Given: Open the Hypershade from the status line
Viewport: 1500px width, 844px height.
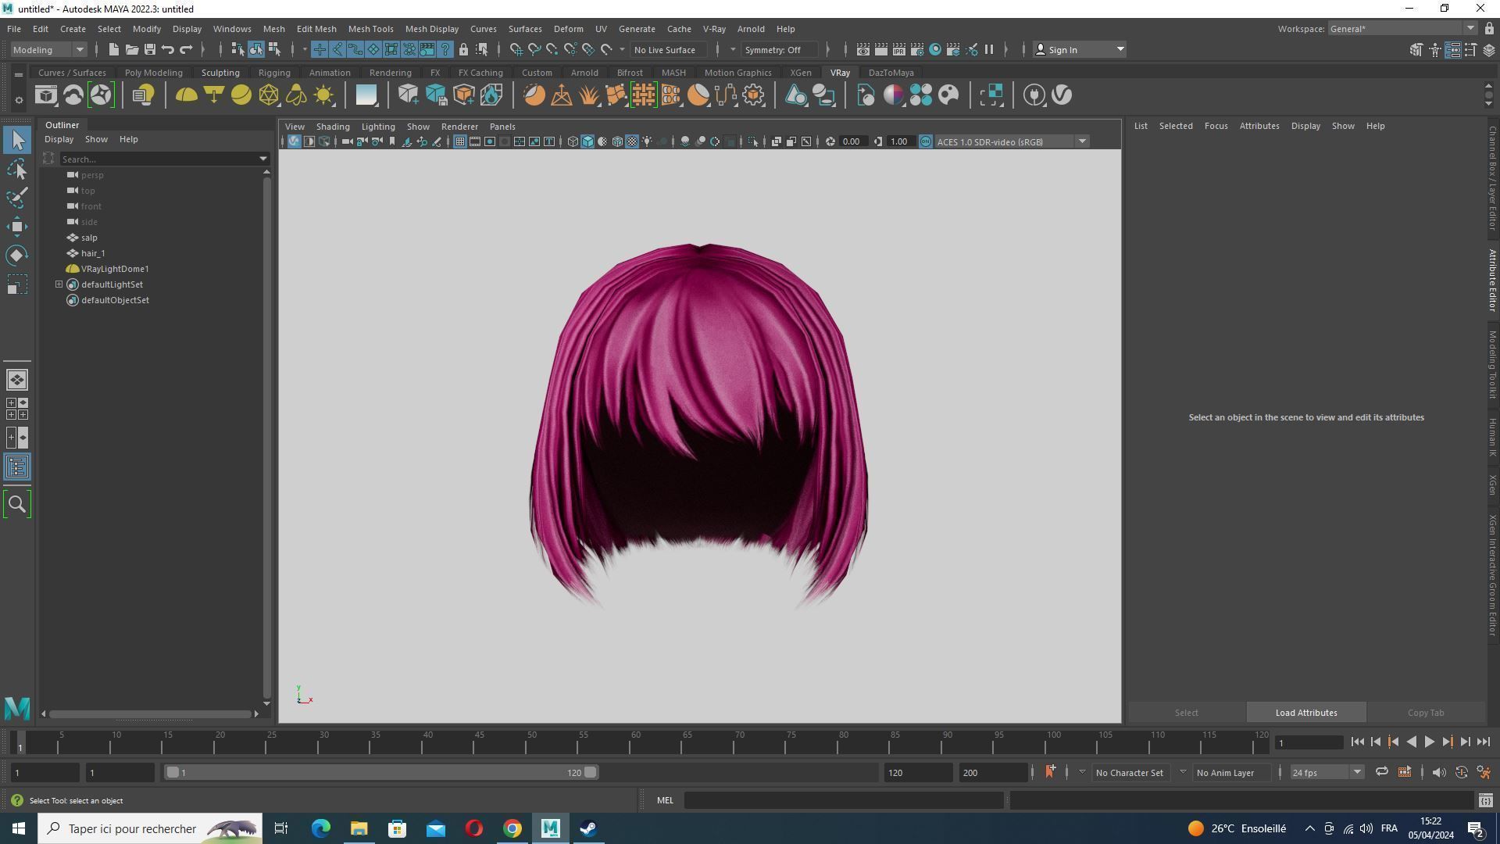Looking at the screenshot, I should point(935,49).
